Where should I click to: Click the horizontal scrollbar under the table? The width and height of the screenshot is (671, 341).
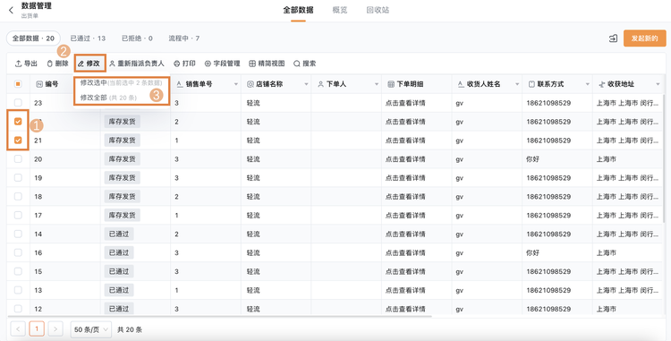[x=219, y=317]
